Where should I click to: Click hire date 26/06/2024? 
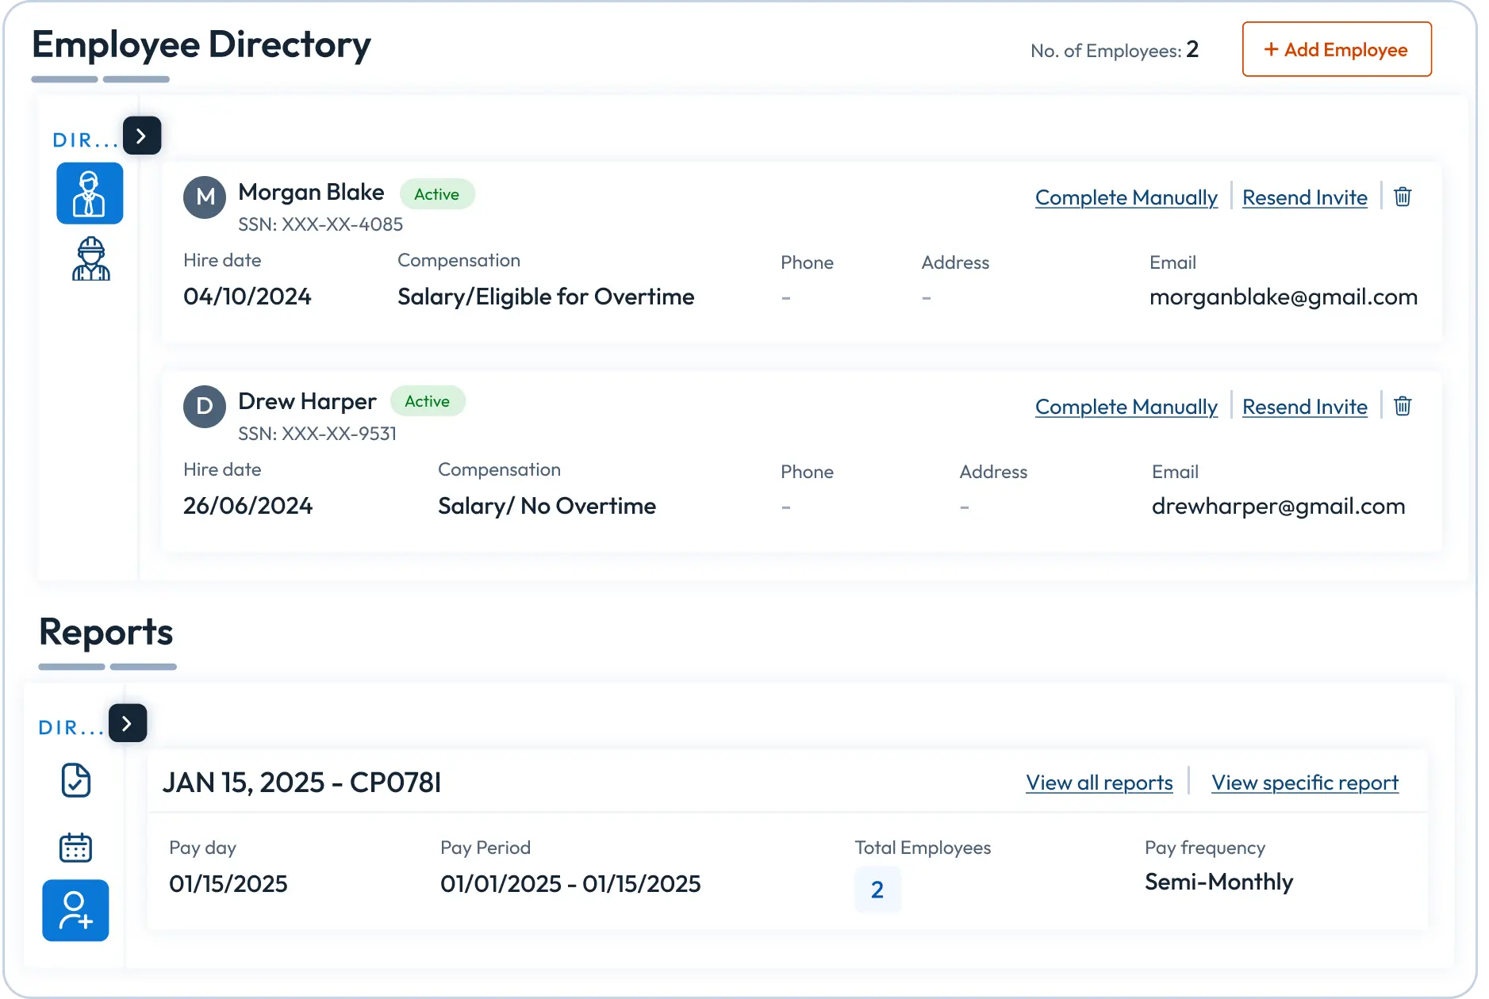248,506
